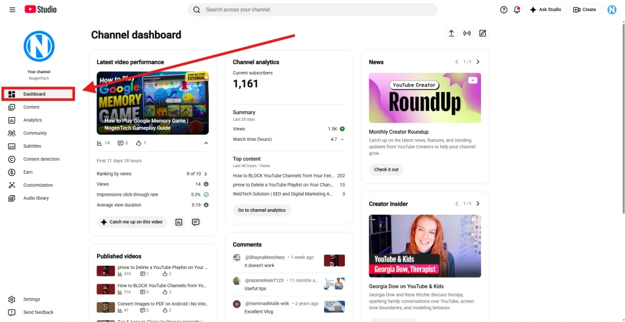
Task: Go to next News card arrow
Action: coord(478,62)
